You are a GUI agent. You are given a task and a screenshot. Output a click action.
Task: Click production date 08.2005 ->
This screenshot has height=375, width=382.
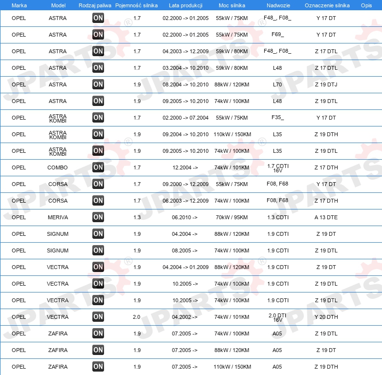pos(185,250)
